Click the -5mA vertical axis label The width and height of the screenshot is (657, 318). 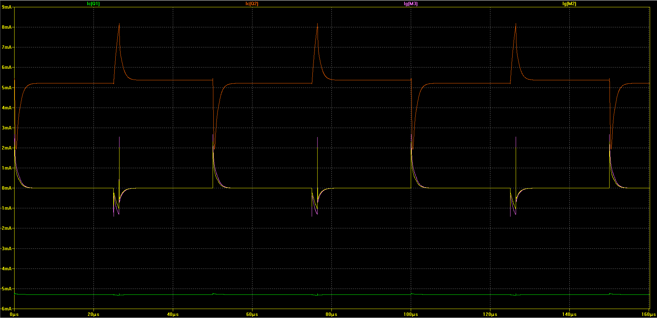coord(6,289)
